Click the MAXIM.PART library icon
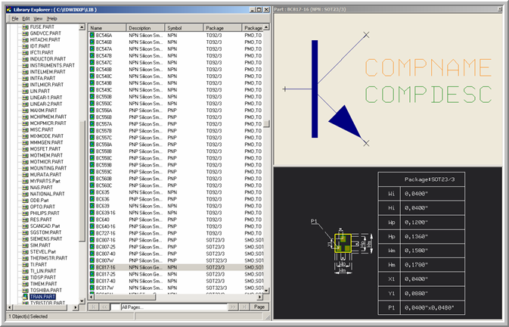509x327 pixels. (25, 111)
